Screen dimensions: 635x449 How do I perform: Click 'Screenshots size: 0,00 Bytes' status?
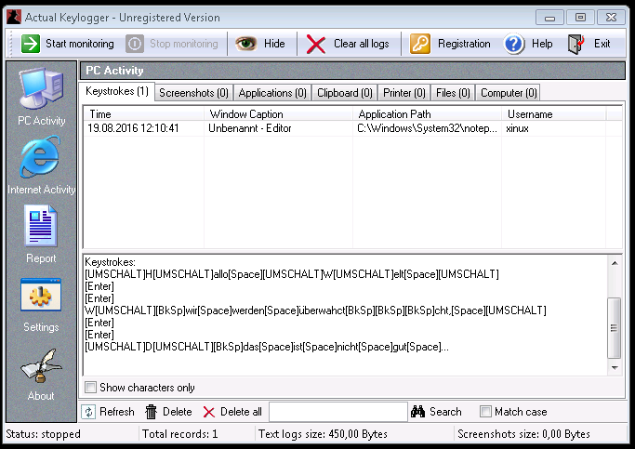523,434
